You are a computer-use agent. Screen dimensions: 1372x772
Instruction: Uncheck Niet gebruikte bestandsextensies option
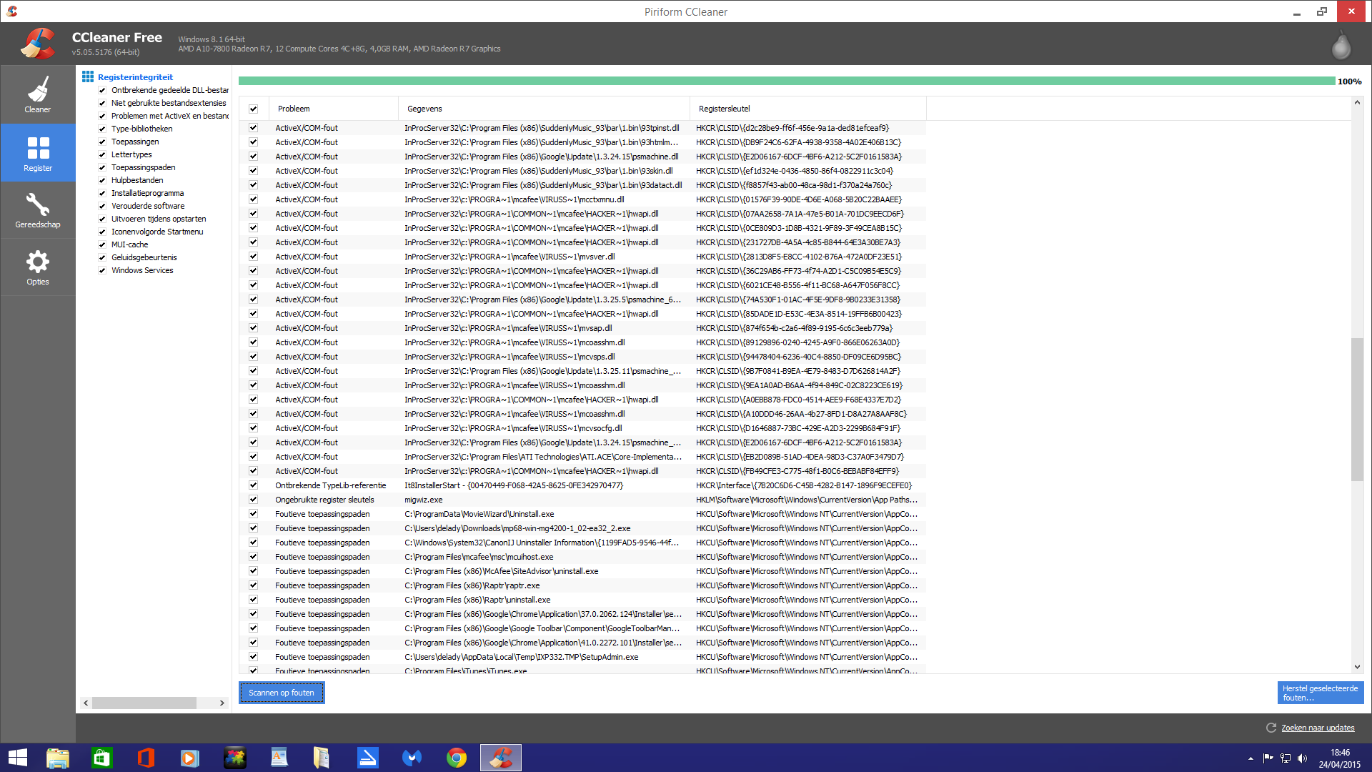(x=102, y=103)
